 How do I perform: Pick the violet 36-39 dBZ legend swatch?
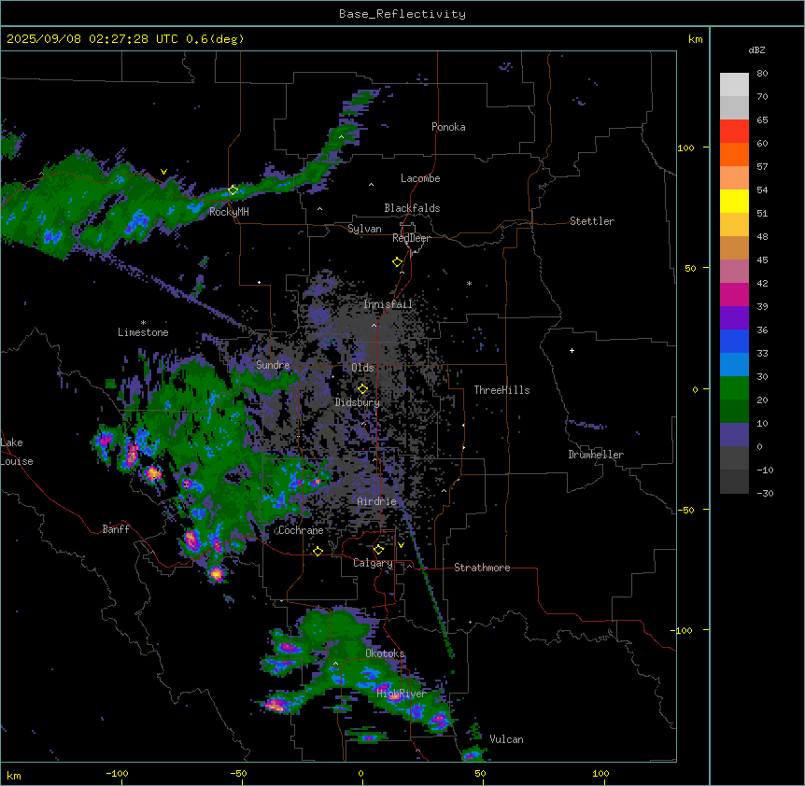(x=734, y=318)
